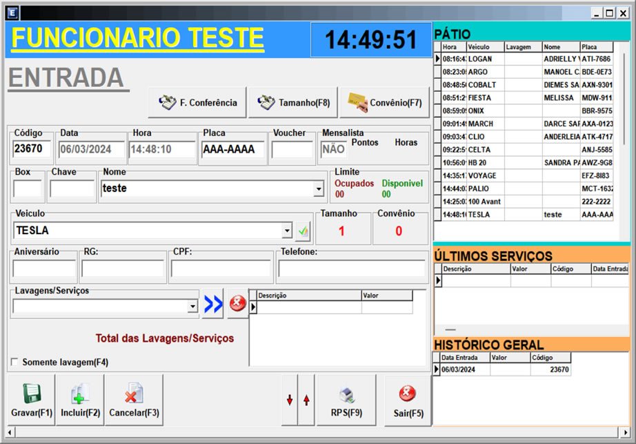The image size is (636, 444).
Task: Toggle the Mensalista NÃO indicator
Action: [x=333, y=148]
